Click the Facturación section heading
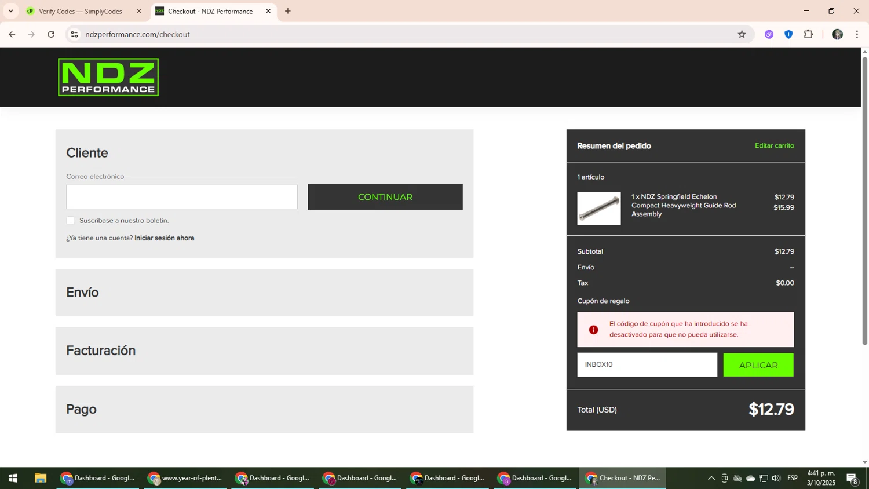The height and width of the screenshot is (489, 869). tap(101, 351)
